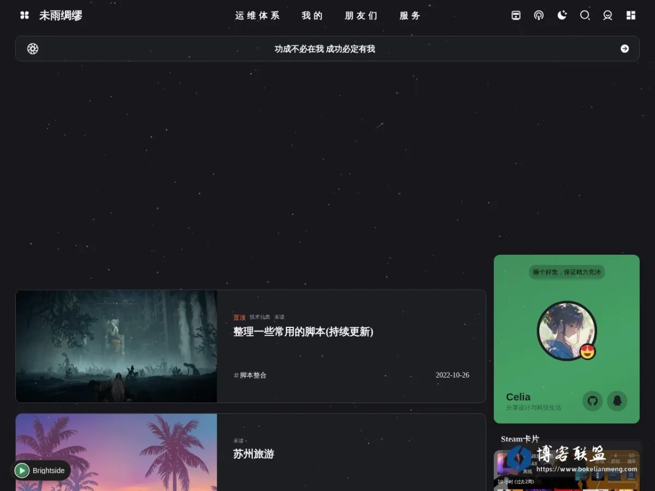Open the forest cover image of the 脚本 post
The image size is (655, 491).
116,346
